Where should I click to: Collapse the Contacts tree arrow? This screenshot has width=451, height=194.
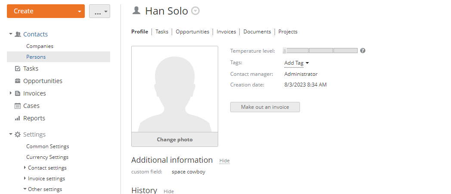(11, 34)
